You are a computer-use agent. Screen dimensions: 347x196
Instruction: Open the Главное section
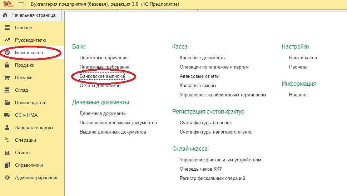tap(23, 28)
